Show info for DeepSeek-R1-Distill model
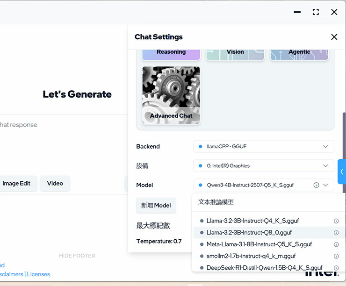This screenshot has width=346, height=286. click(336, 268)
